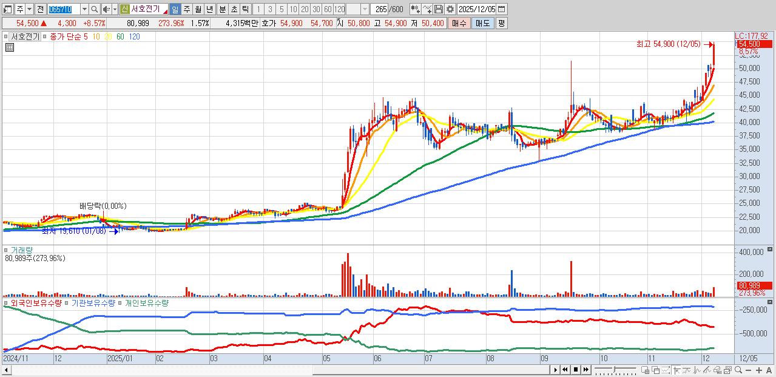Open chart settings with the gear icon
Screen dimensions: 776x377
tap(450, 9)
